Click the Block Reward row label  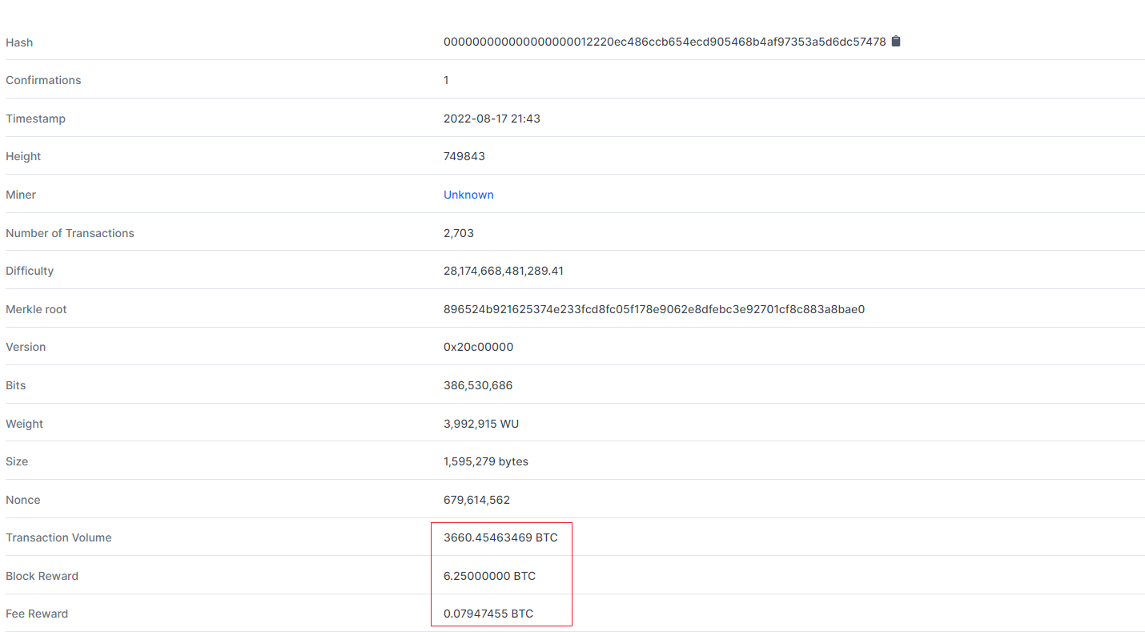(x=42, y=576)
